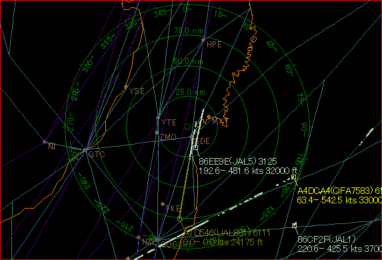
Task: Select the NZE waypoint diamond
Action: click(x=139, y=237)
